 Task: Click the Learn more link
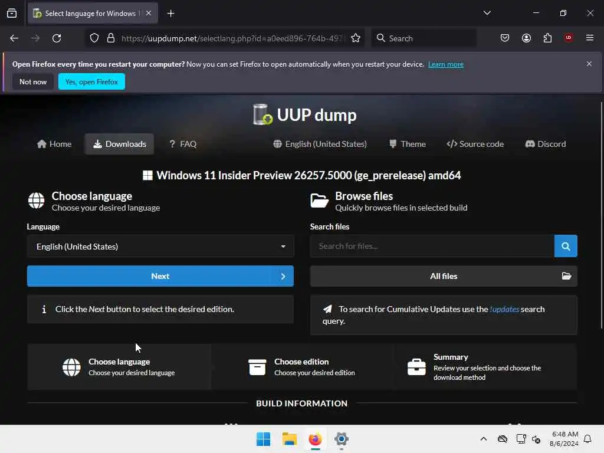click(x=446, y=64)
